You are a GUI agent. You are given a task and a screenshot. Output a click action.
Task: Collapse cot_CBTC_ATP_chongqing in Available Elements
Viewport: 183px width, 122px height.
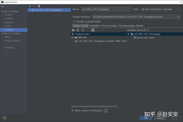(128, 34)
